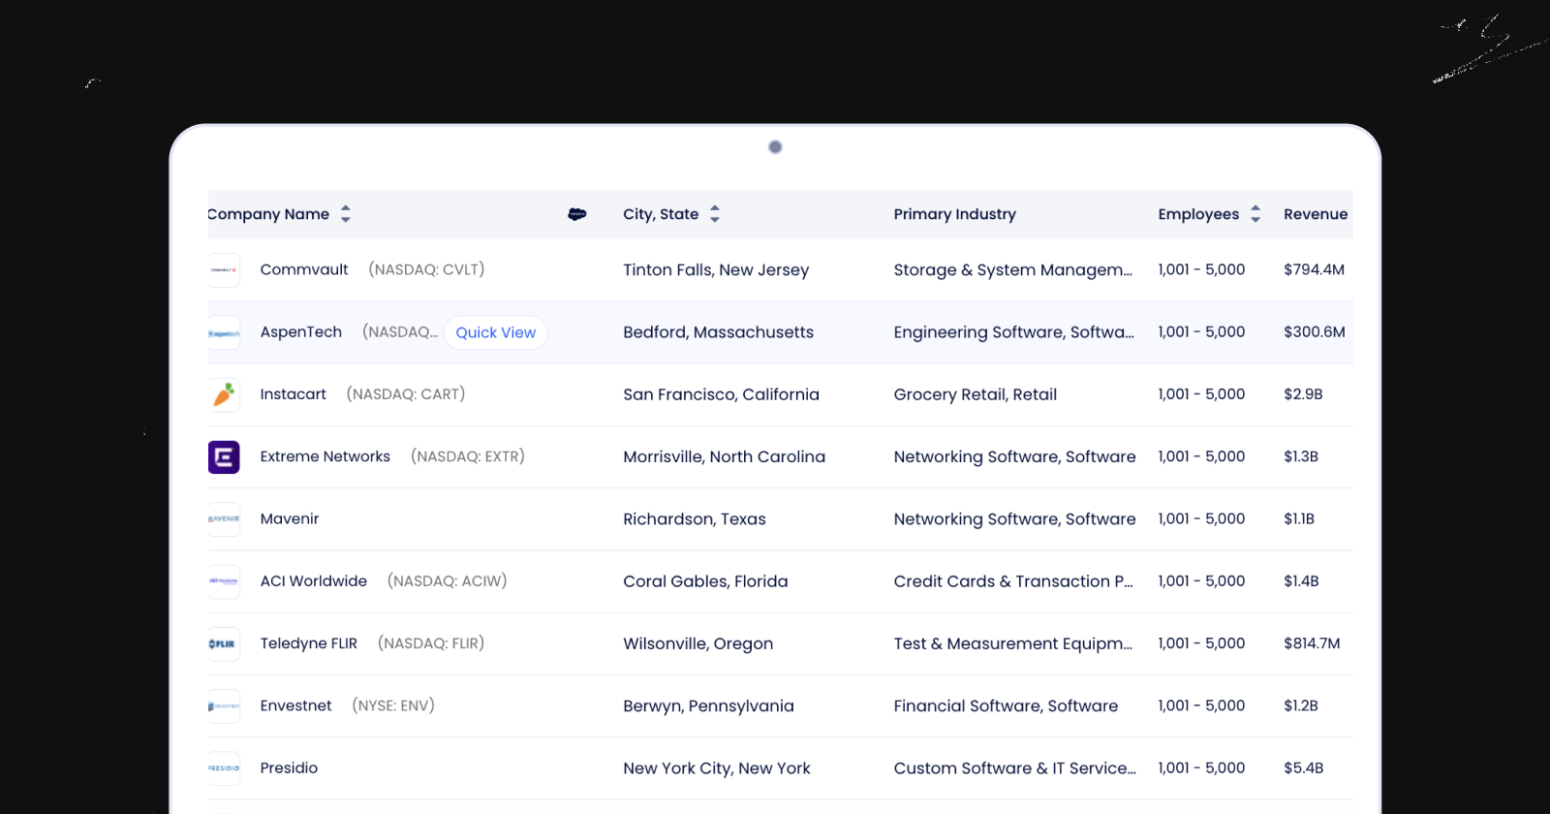This screenshot has height=814, width=1550.
Task: Sort by Company Name column arrows
Action: point(346,214)
